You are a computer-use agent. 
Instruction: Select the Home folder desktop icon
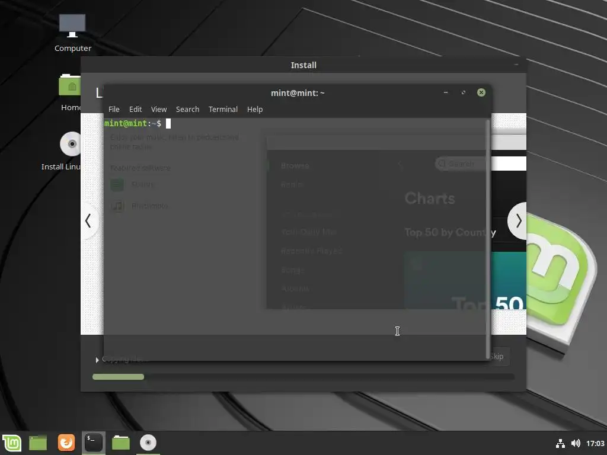(70, 93)
